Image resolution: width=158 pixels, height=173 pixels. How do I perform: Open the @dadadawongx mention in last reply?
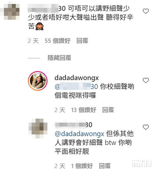[x=79, y=134]
